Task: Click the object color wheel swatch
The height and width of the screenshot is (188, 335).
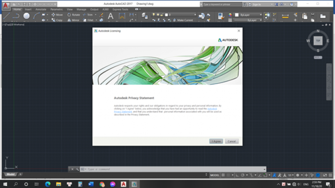Action: point(230,15)
